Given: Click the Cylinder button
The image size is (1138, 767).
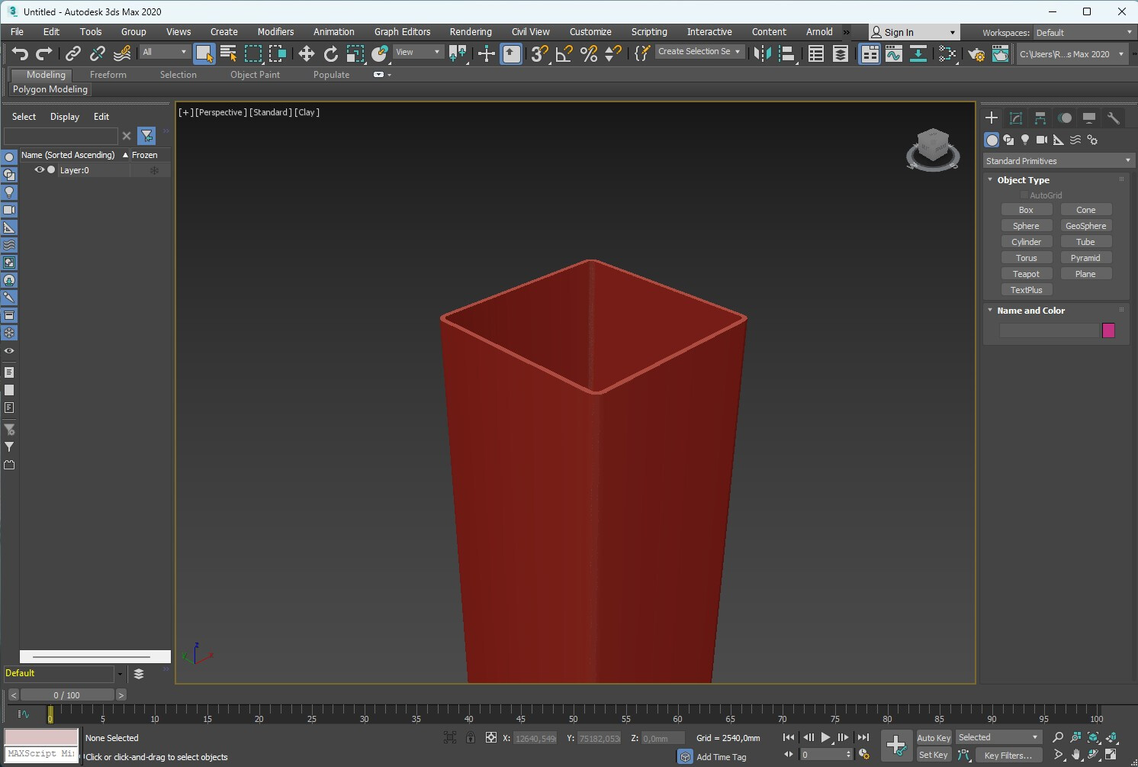Looking at the screenshot, I should pyautogui.click(x=1026, y=242).
